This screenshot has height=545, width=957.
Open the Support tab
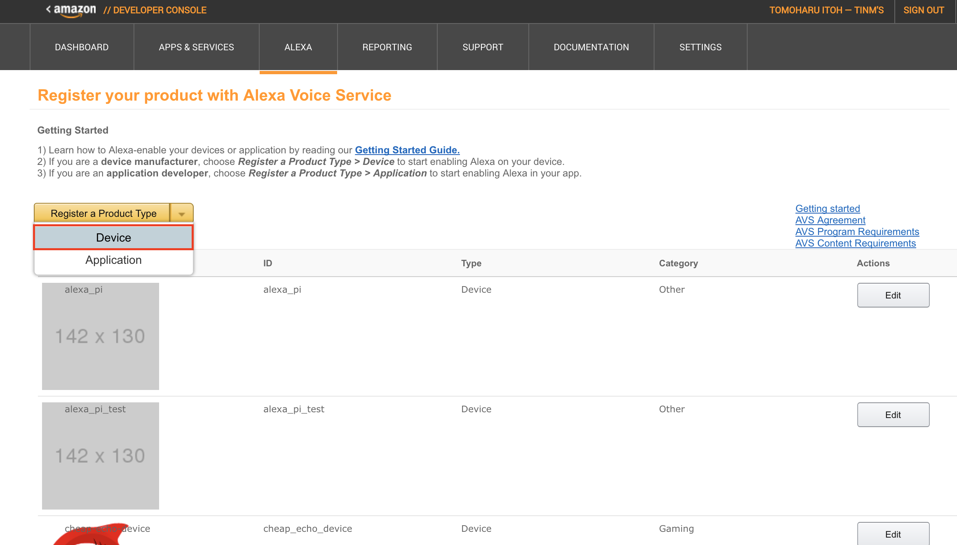(x=483, y=47)
